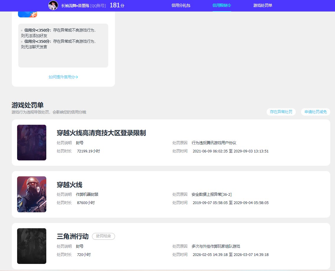Screen dimensions: 335x271
Task: Open the 如何提升信用分 link
Action: tap(63, 77)
